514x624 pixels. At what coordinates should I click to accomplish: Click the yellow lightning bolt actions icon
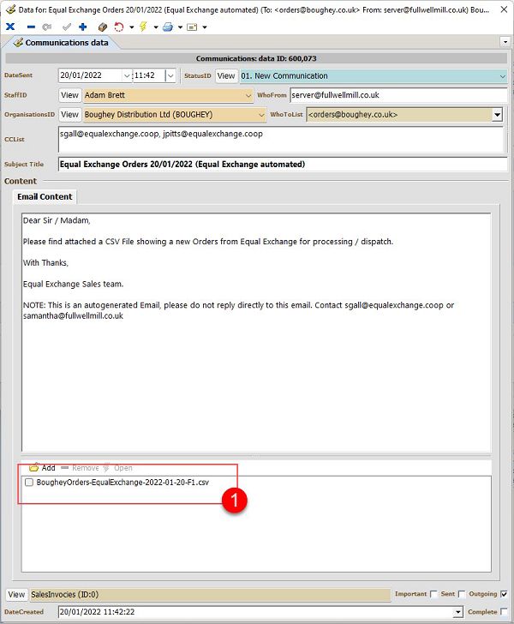pos(143,27)
